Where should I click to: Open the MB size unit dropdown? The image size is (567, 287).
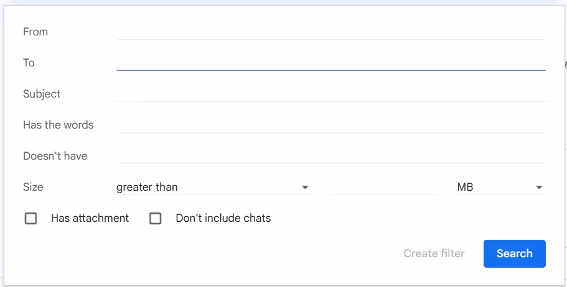[x=500, y=187]
